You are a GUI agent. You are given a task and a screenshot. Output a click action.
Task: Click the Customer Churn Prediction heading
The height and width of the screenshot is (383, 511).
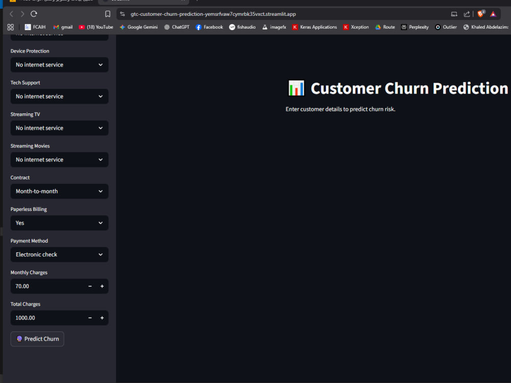(409, 88)
